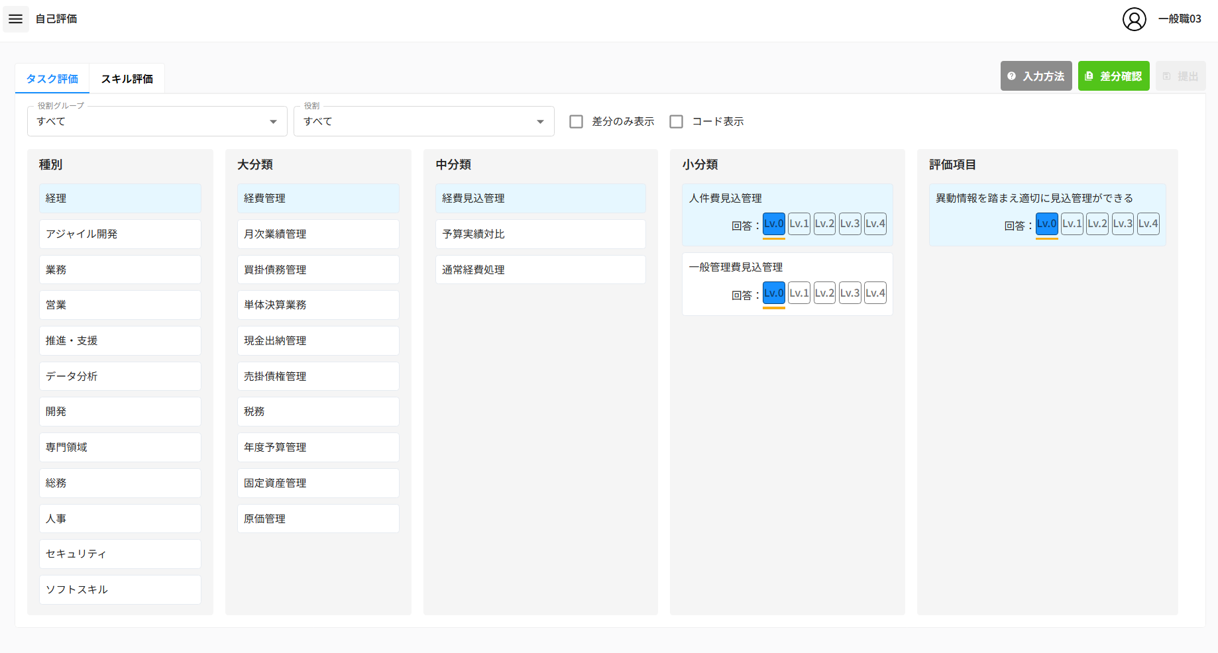This screenshot has width=1218, height=653.
Task: Open the hamburger navigation menu
Action: click(15, 19)
